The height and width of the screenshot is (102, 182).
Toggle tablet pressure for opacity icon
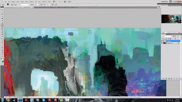pyautogui.click(x=41, y=5)
